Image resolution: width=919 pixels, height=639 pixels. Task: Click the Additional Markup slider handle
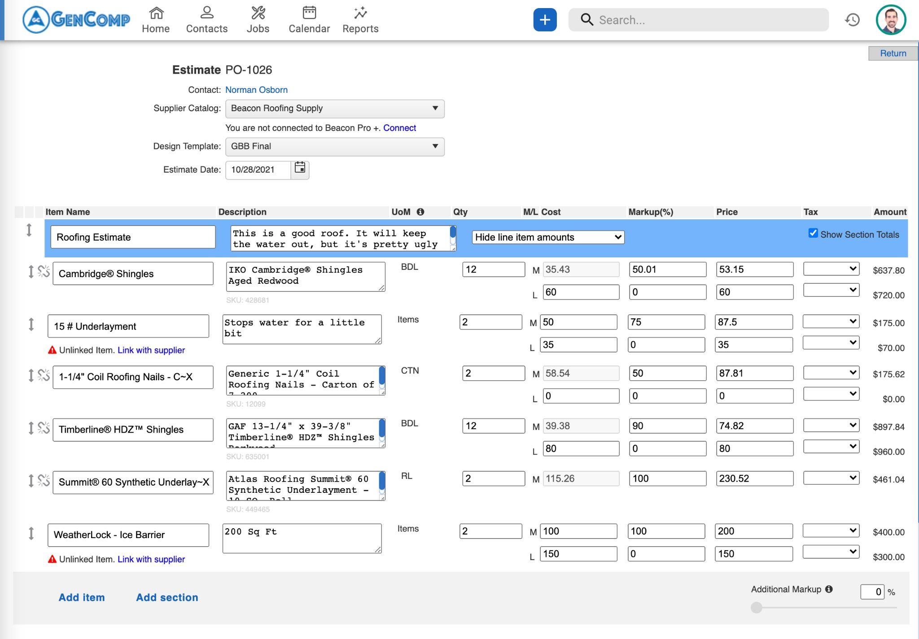[x=757, y=608]
